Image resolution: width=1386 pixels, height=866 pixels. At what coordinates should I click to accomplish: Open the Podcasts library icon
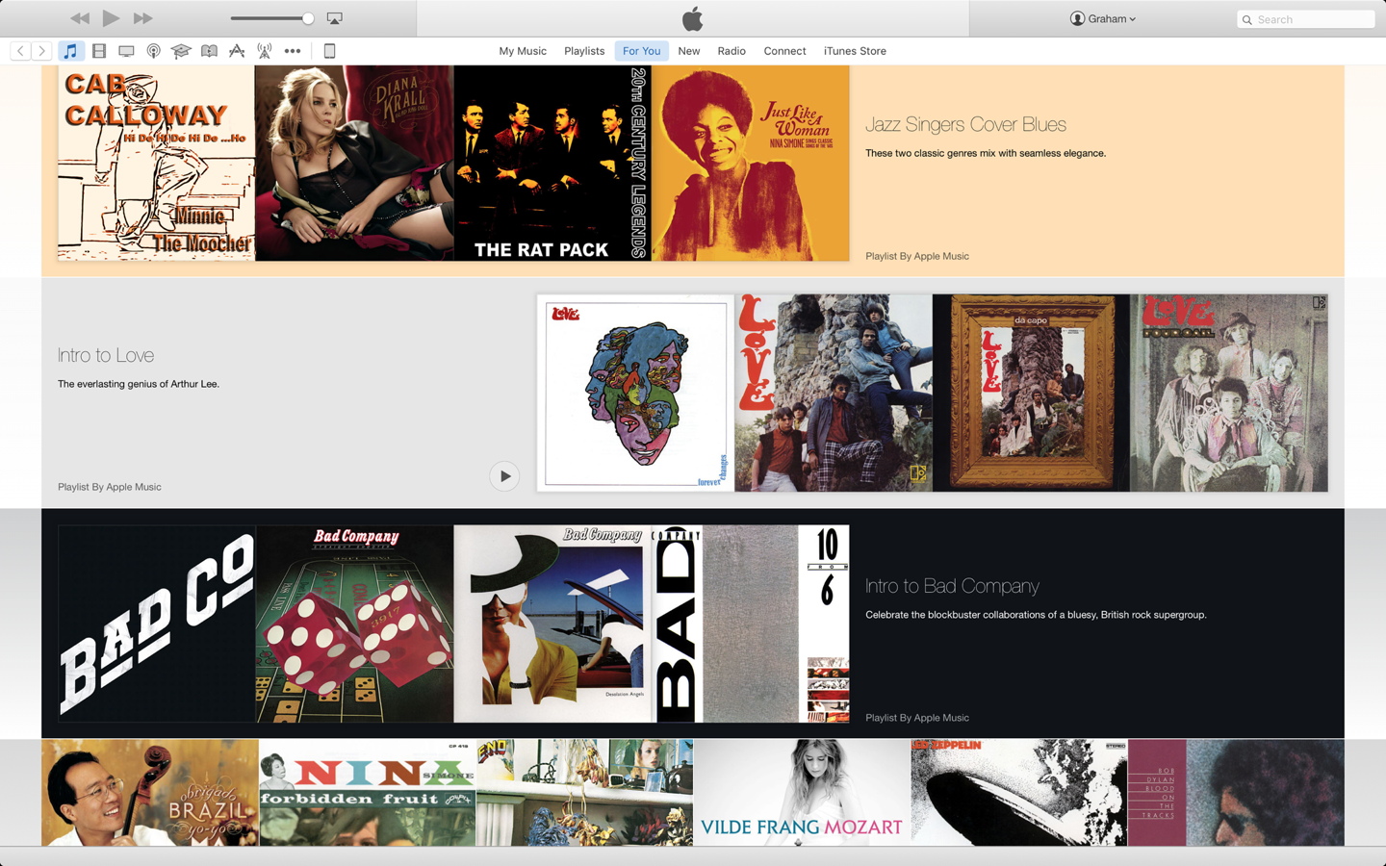tap(154, 51)
